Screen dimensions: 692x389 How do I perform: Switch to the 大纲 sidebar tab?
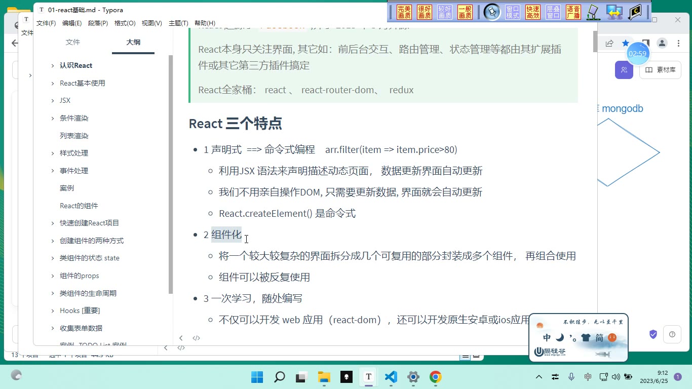133,42
